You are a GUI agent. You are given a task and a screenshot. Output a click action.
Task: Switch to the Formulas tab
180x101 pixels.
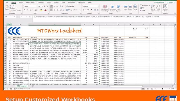point(41,2)
